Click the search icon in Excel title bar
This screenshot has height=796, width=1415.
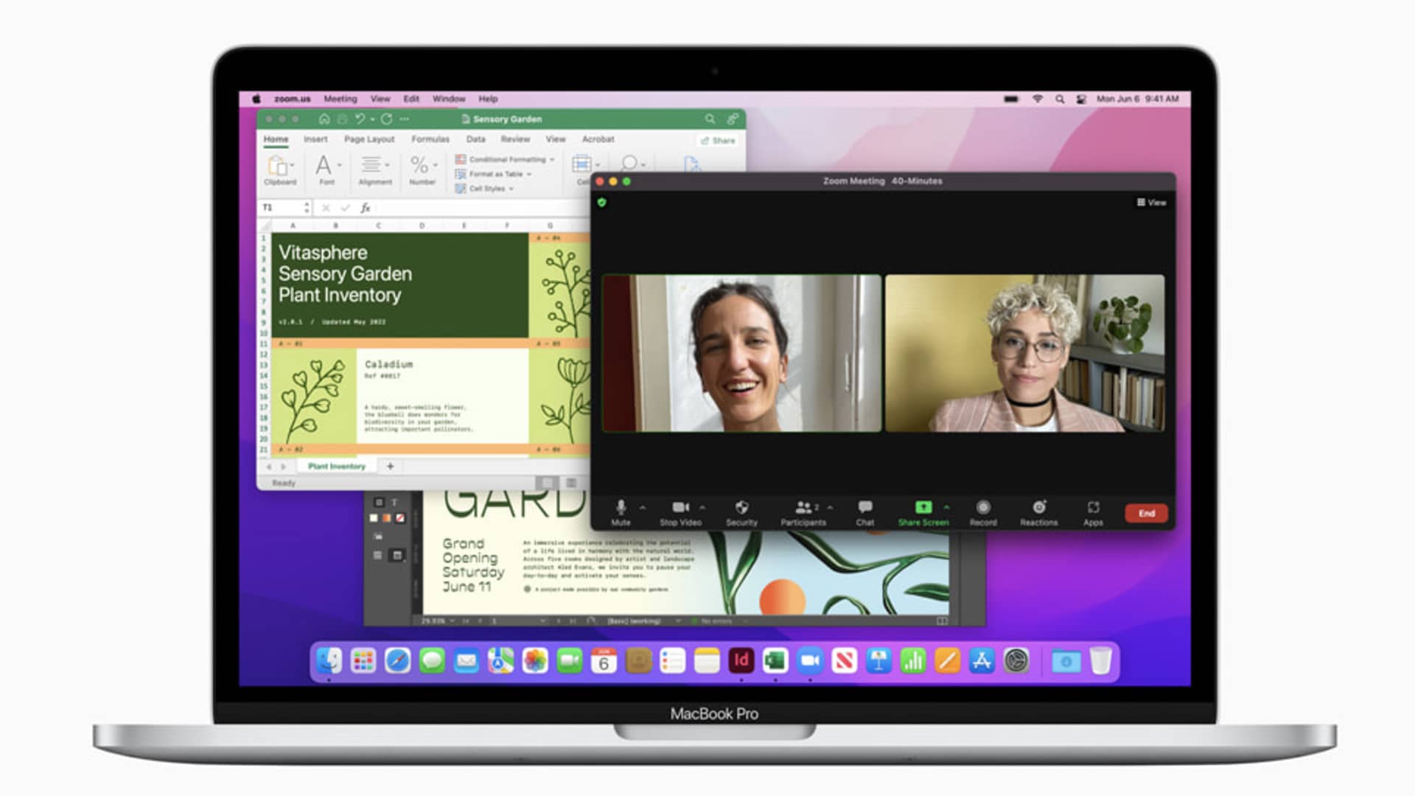[710, 119]
